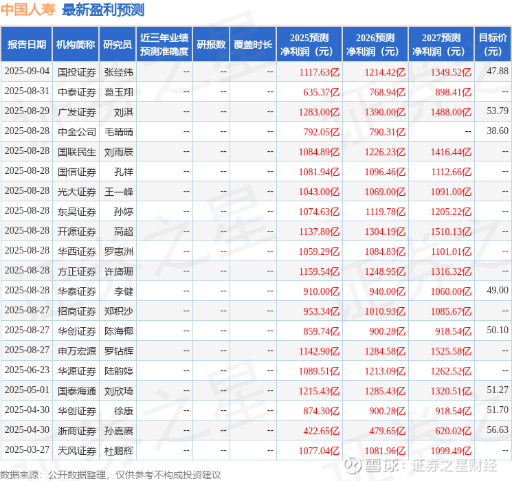Screen dimensions: 512x481
Task: Click value 1159.54亿
Action: [320, 271]
